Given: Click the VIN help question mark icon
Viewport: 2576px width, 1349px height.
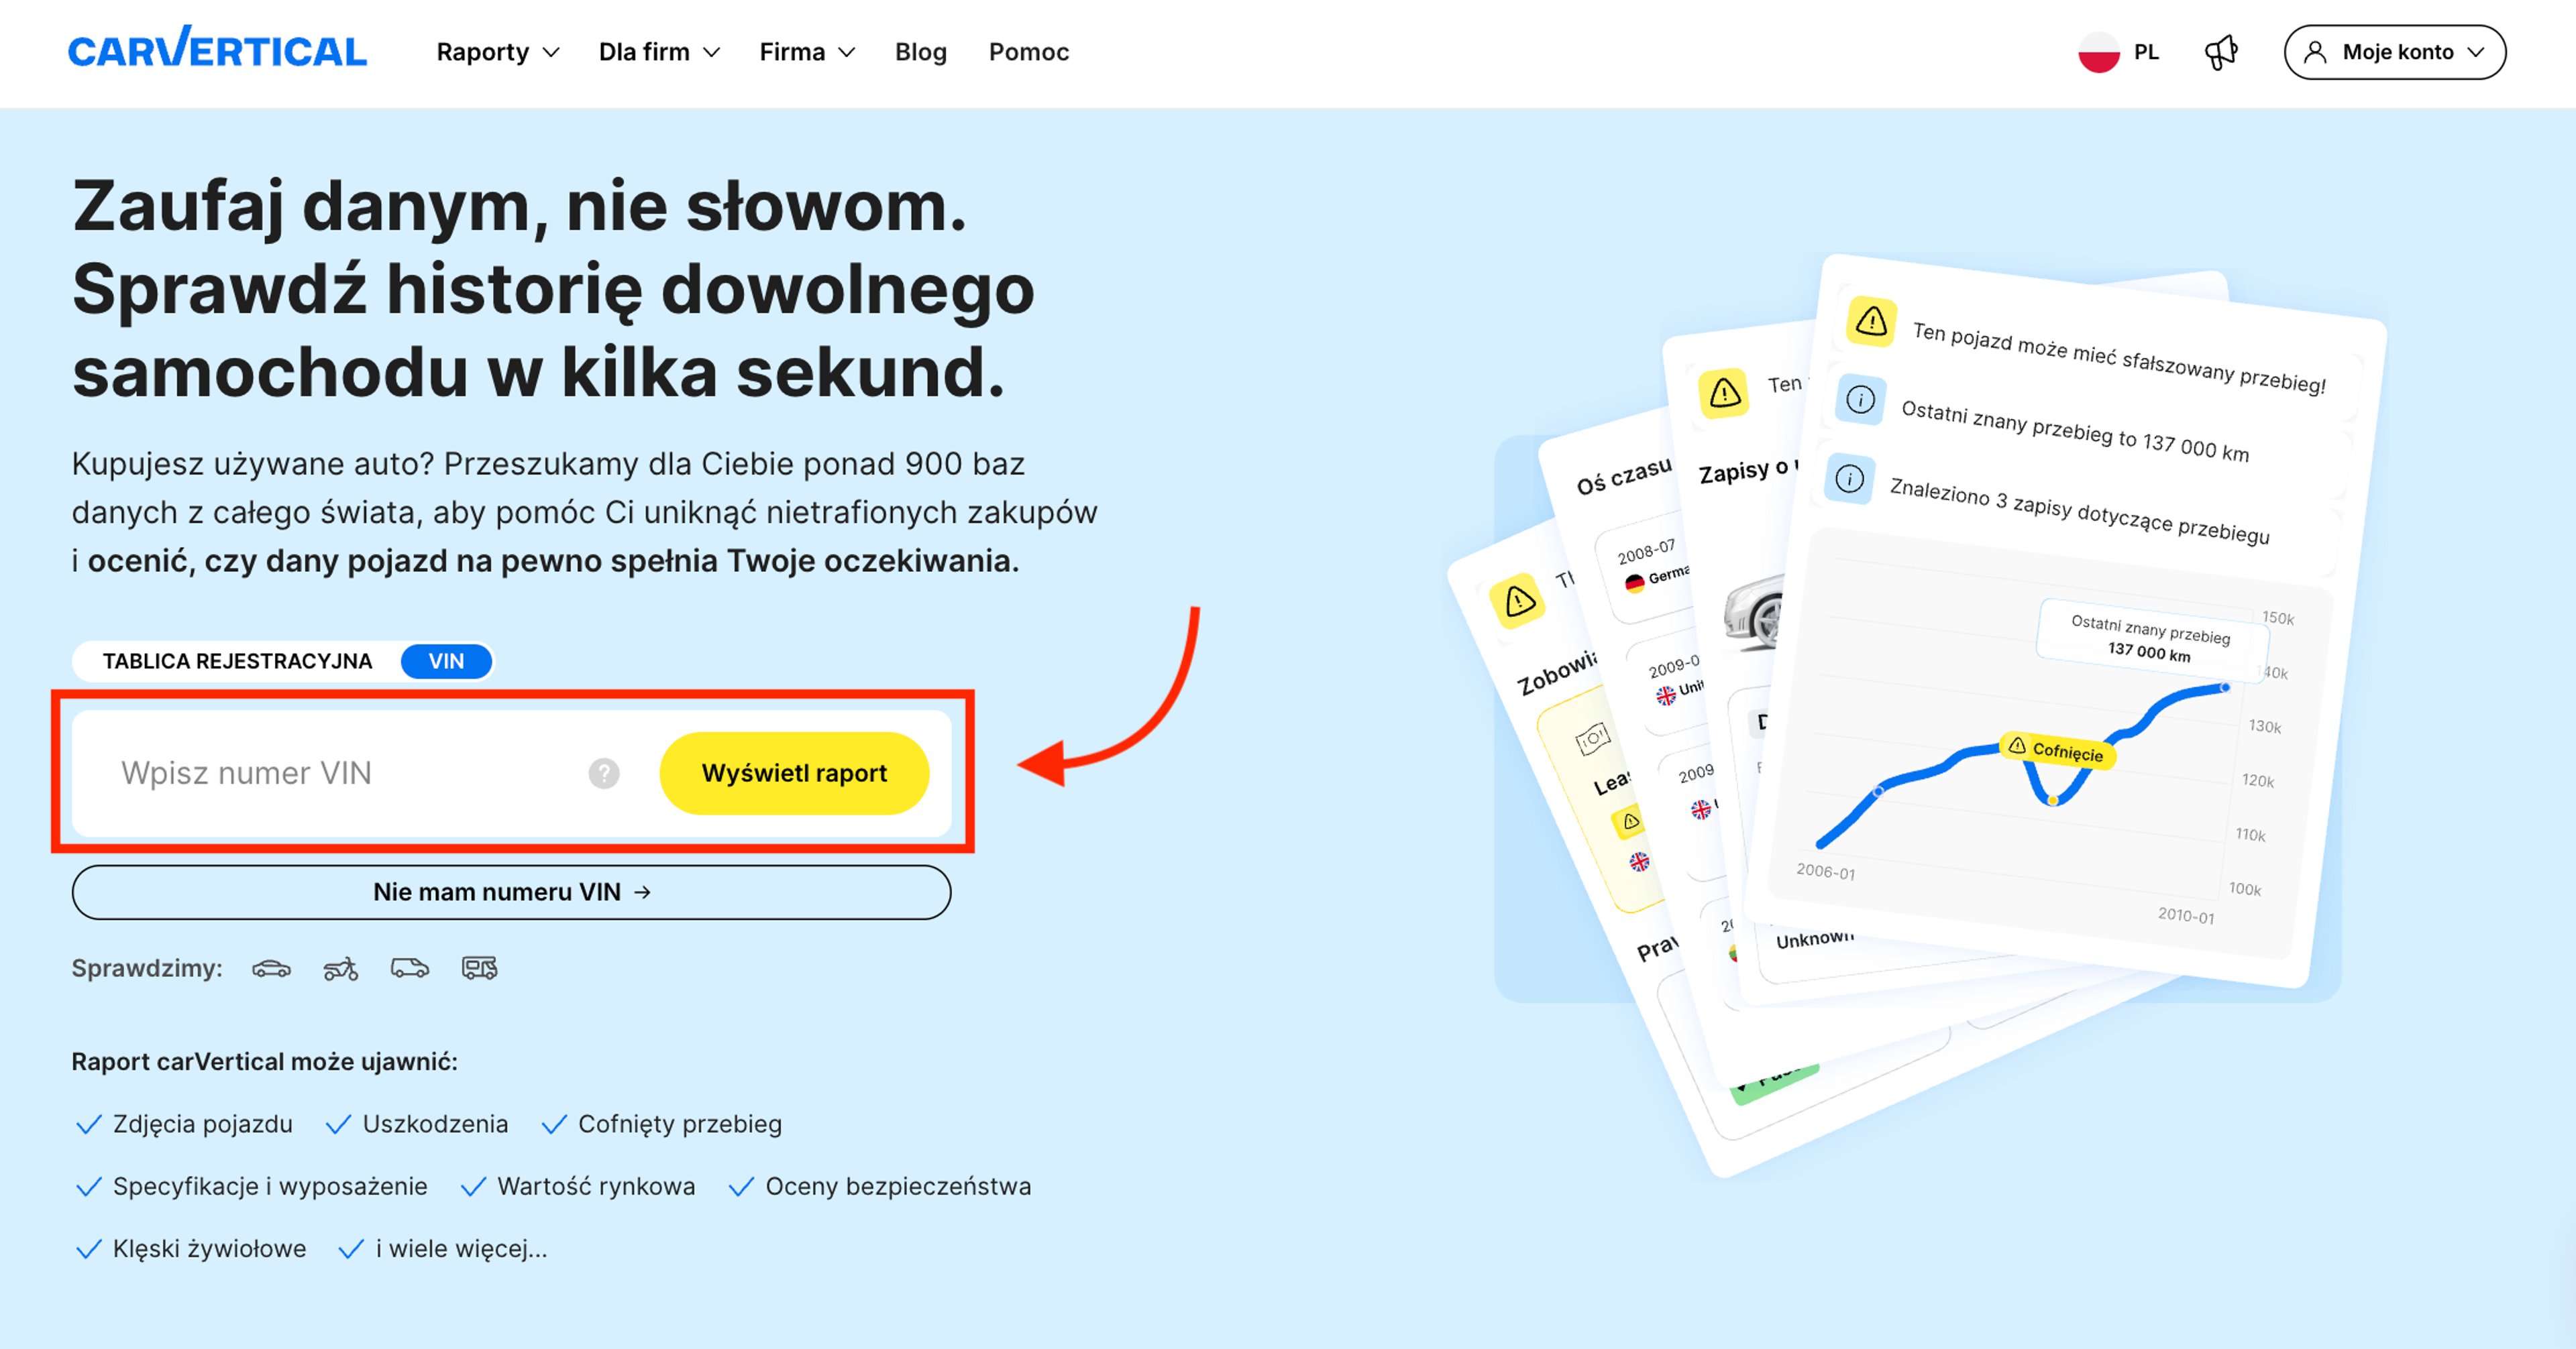Looking at the screenshot, I should tap(604, 774).
